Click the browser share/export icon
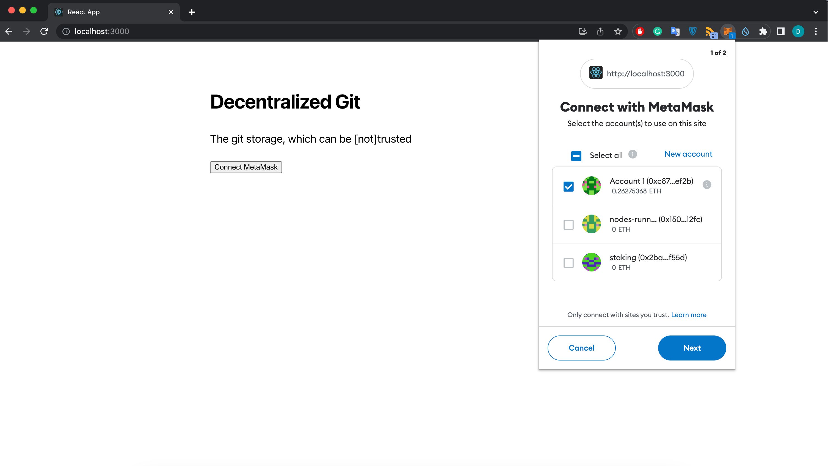 point(601,31)
